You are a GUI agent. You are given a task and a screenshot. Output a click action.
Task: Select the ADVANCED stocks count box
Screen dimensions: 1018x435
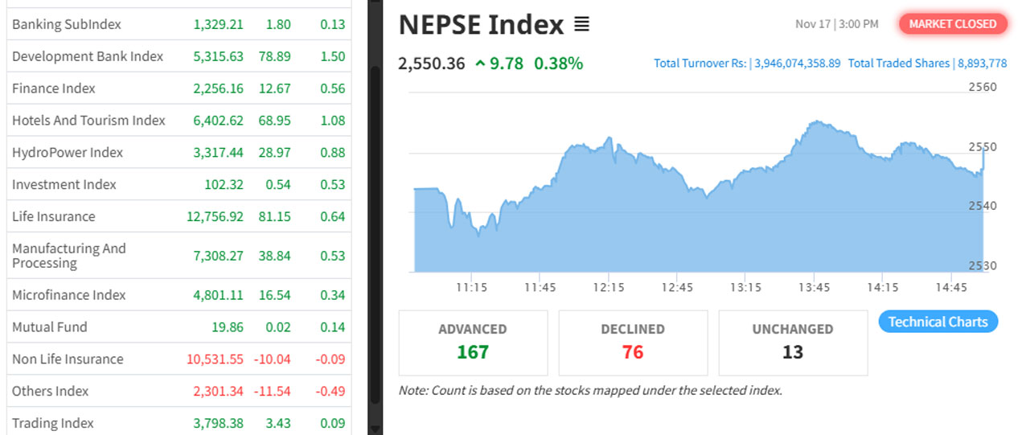tap(473, 343)
